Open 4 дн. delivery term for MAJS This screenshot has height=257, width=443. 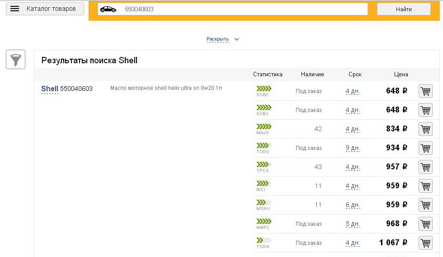click(353, 129)
